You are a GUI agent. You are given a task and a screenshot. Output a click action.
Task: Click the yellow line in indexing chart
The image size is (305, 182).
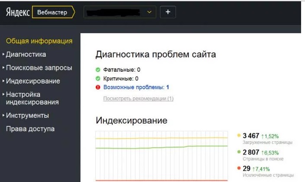click(162, 138)
